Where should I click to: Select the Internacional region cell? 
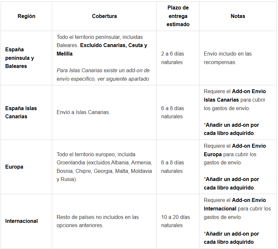click(22, 221)
